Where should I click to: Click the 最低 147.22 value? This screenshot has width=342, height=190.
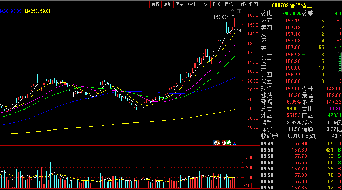point(334,102)
